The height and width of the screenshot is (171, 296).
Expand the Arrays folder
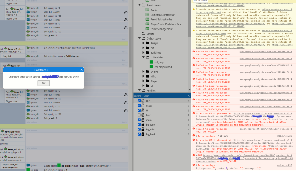(144, 43)
